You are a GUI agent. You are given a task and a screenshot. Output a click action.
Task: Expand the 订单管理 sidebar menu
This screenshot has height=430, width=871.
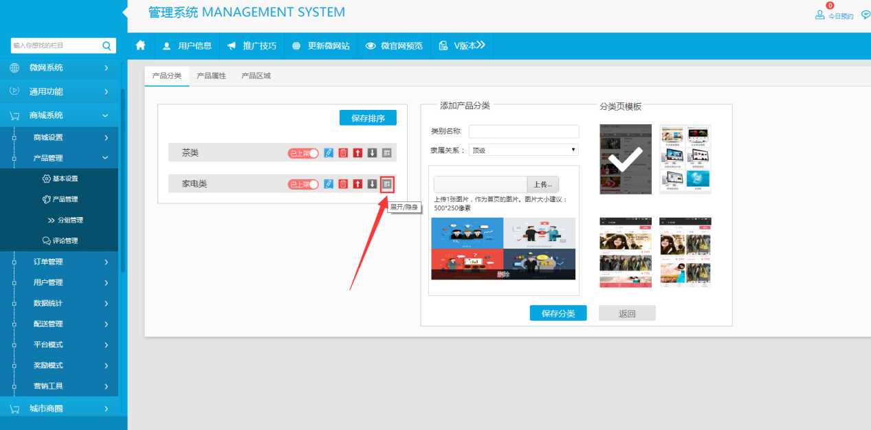tap(59, 262)
